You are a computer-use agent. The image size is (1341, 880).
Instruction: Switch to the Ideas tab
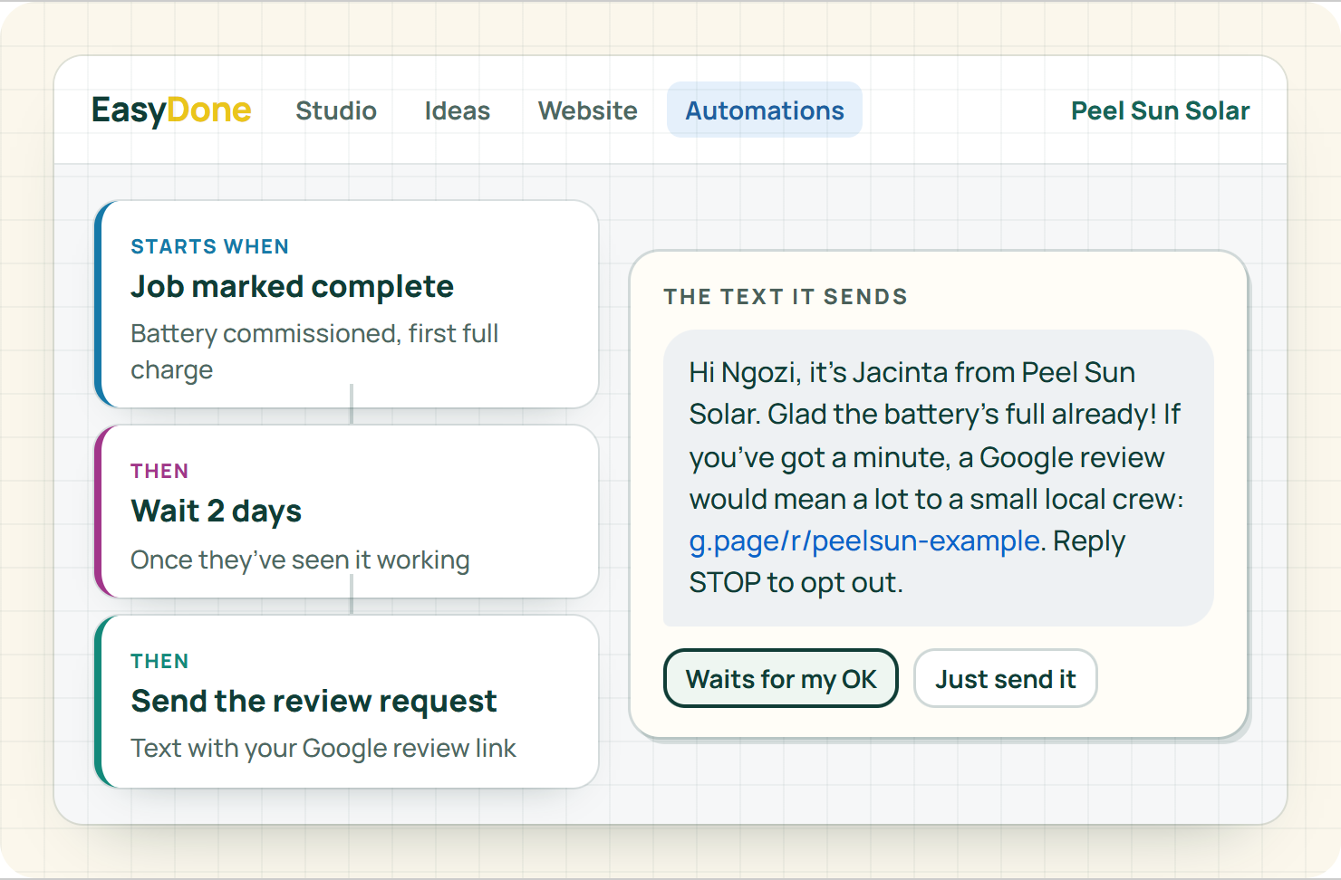pyautogui.click(x=458, y=110)
